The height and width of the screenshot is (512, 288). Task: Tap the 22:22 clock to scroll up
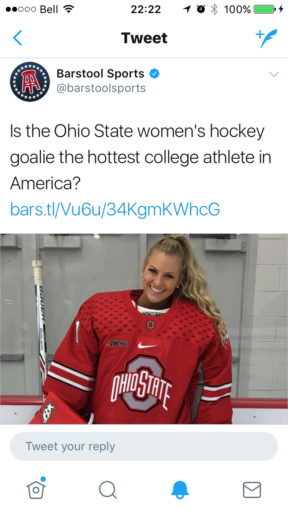click(145, 9)
